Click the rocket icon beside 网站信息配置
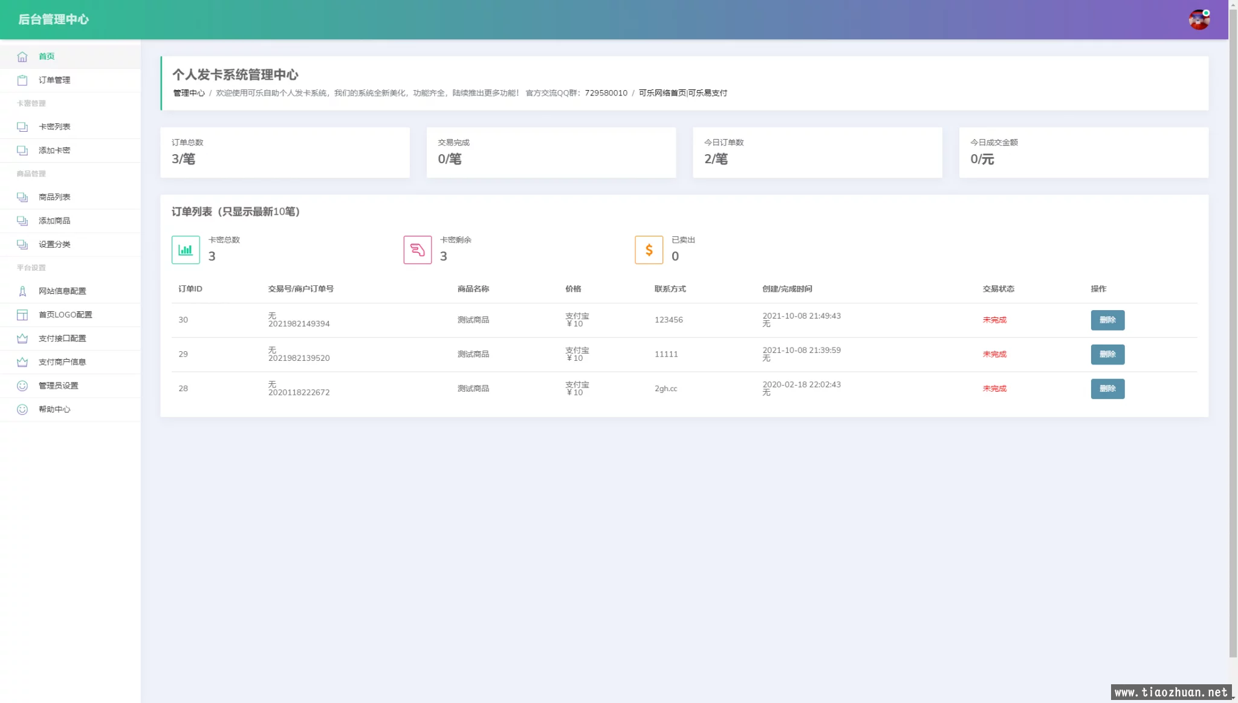The height and width of the screenshot is (703, 1238). tap(22, 291)
